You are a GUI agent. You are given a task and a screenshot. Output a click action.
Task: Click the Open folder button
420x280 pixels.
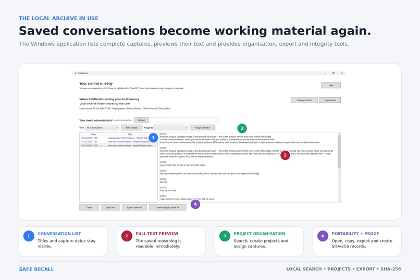[330, 100]
